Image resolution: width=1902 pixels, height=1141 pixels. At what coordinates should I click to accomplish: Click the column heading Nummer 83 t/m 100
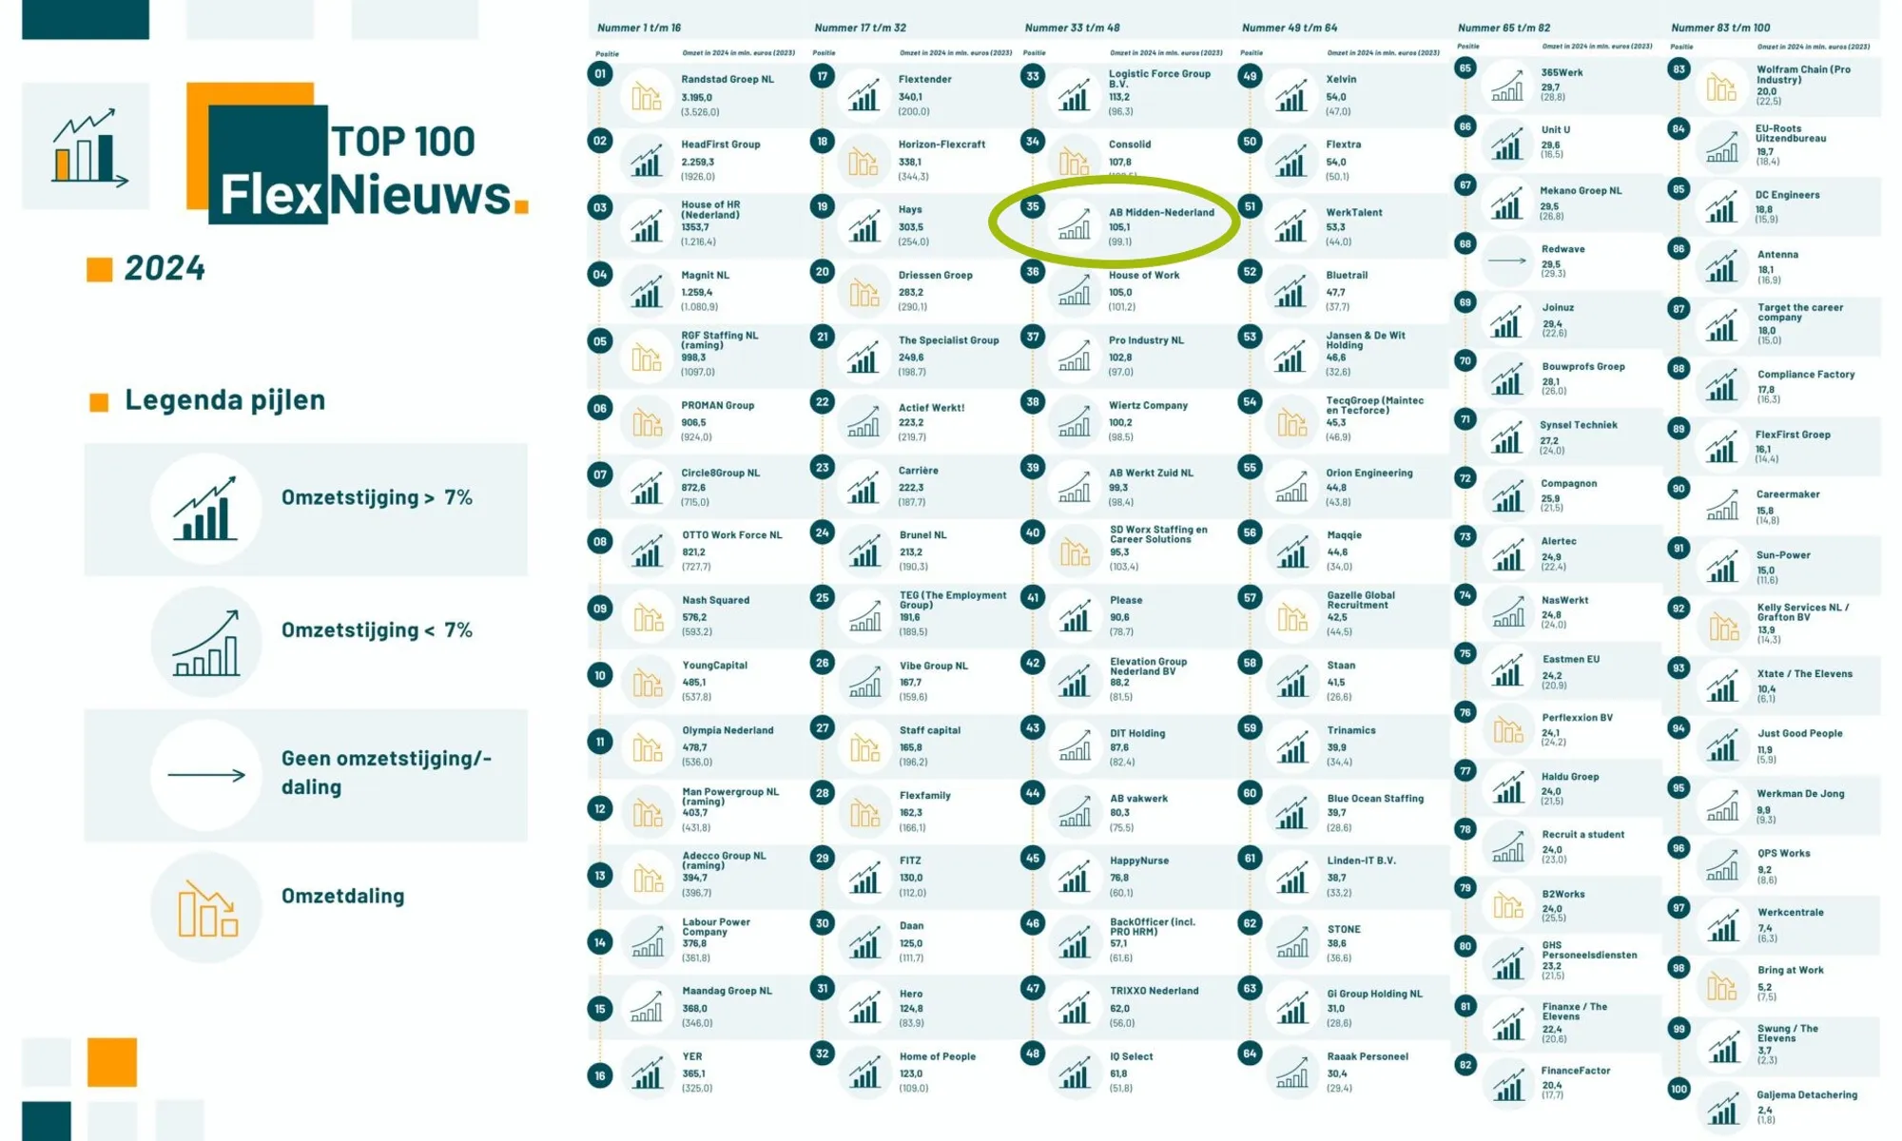coord(1720,28)
